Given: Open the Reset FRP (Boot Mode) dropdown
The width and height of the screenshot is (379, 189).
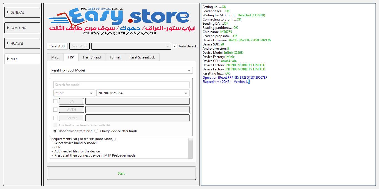Looking at the screenshot, I should (121, 70).
